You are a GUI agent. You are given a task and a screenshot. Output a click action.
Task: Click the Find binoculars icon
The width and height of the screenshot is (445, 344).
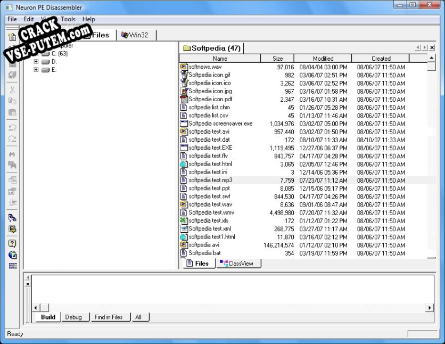12,154
